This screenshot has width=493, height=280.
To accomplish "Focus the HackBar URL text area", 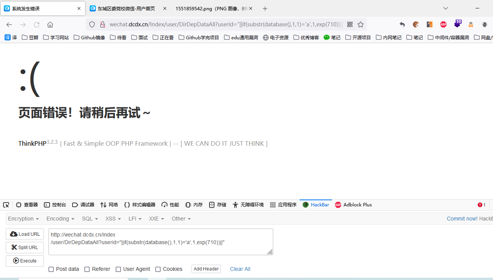I will point(161,242).
